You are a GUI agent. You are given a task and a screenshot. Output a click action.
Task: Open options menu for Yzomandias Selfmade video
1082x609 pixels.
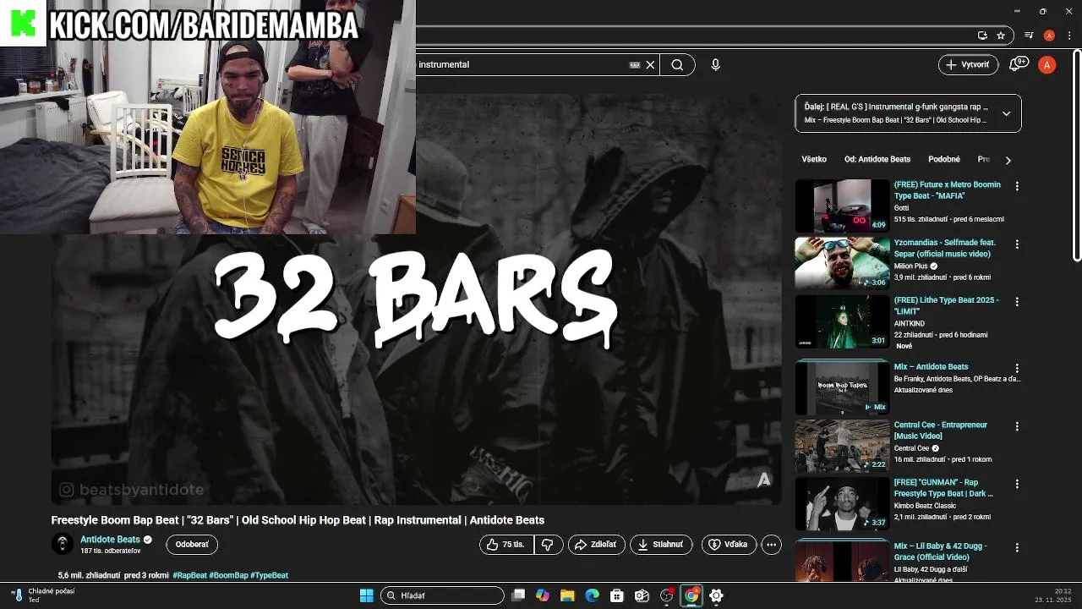click(1017, 244)
